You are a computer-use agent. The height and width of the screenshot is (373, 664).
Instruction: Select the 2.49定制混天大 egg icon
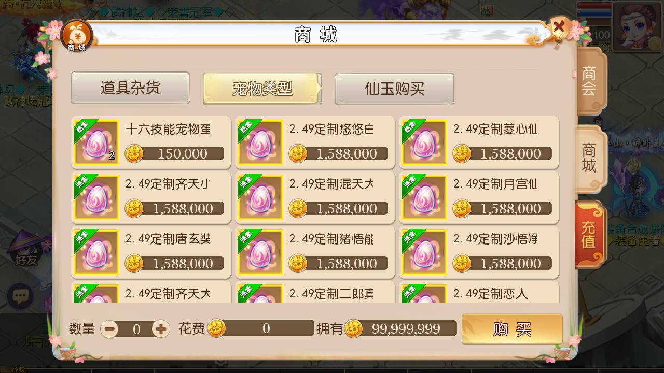(x=260, y=197)
